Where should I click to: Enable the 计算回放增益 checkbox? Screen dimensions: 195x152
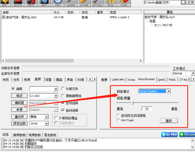click(x=56, y=118)
